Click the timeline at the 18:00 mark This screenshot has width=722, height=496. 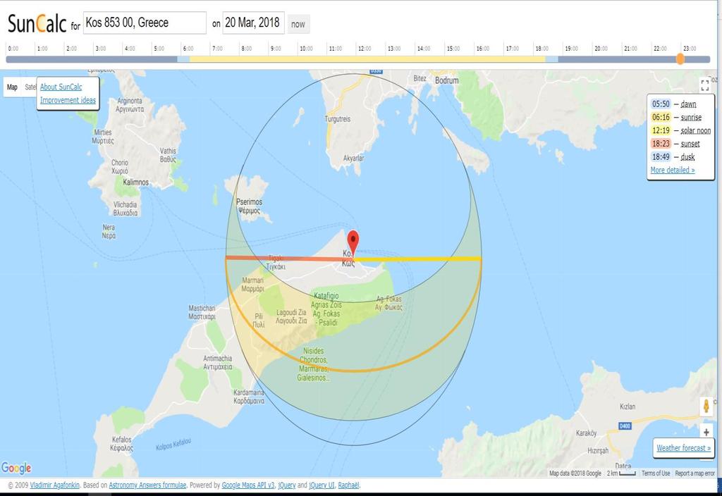[x=534, y=59]
